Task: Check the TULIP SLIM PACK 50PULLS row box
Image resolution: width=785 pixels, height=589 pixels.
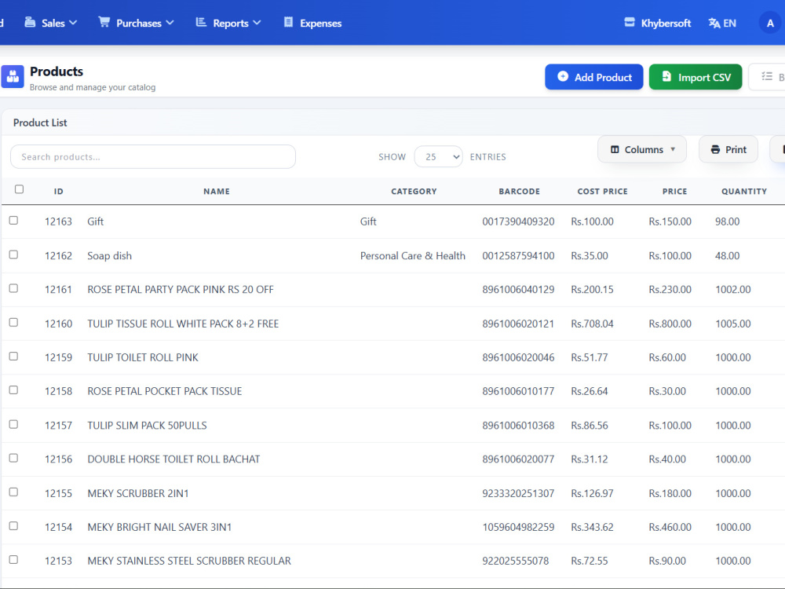Action: 13,424
